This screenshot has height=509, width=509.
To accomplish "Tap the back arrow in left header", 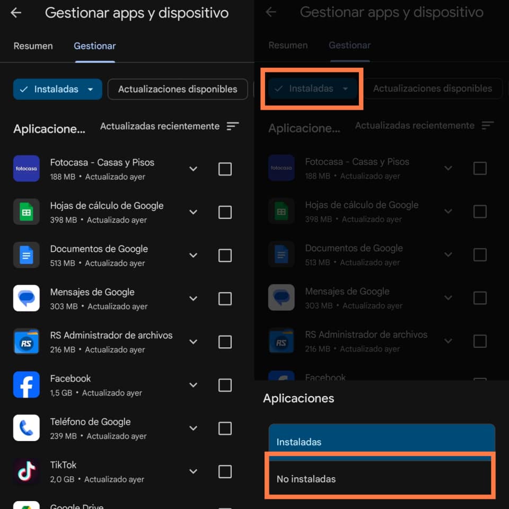I will point(15,13).
